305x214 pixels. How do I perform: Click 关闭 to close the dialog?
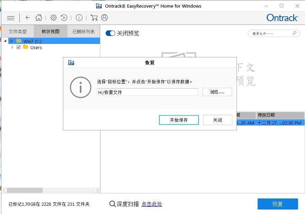[218, 120]
